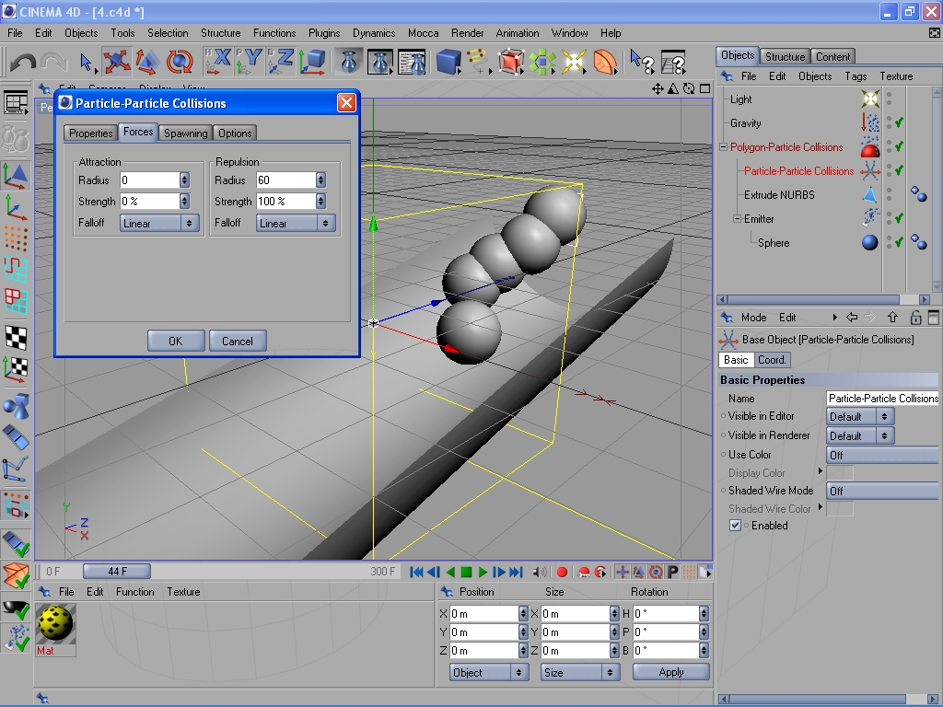Screen dimensions: 943x707
Task: Click the checkerboard texture mode icon
Action: pos(17,337)
